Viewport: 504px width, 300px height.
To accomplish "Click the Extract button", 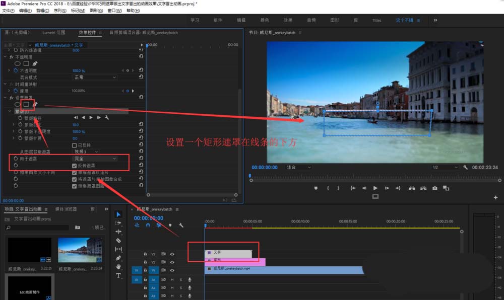I will click(x=423, y=188).
